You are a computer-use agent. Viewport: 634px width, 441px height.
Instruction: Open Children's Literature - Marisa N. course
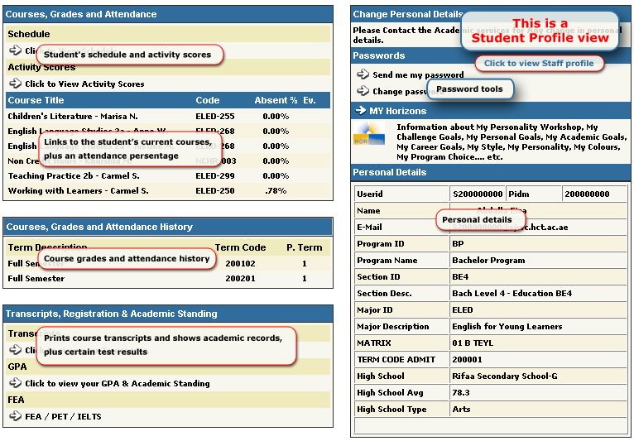73,117
